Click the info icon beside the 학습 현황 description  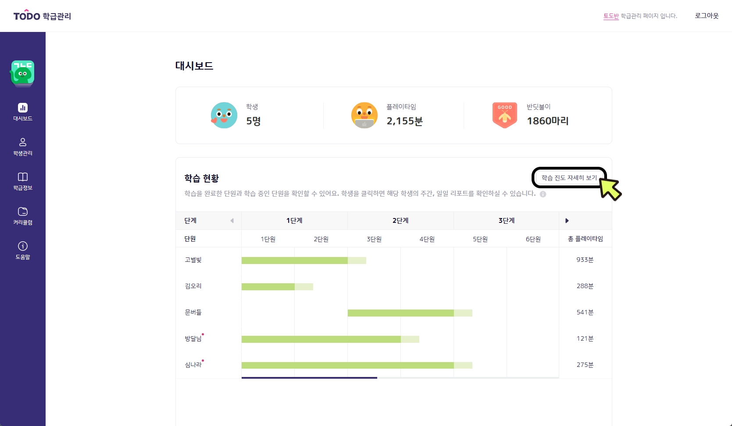tap(543, 194)
